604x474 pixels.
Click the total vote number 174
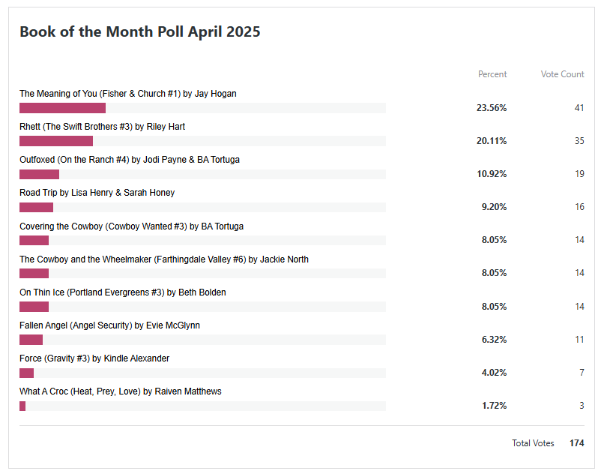[576, 443]
